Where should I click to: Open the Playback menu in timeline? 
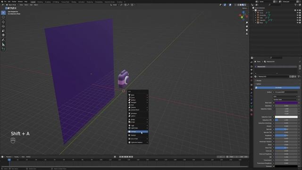[9, 157]
